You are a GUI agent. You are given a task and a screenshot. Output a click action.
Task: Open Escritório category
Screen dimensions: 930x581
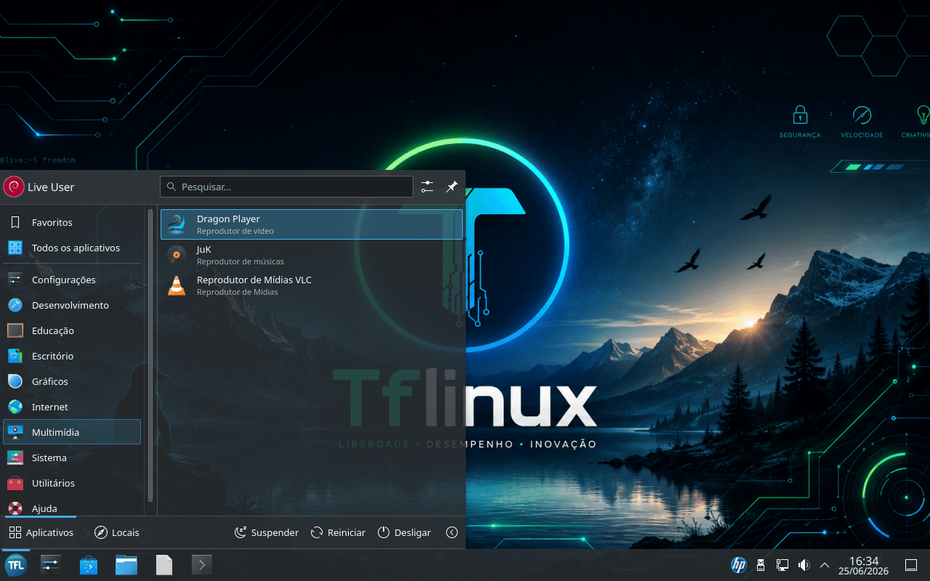72,356
